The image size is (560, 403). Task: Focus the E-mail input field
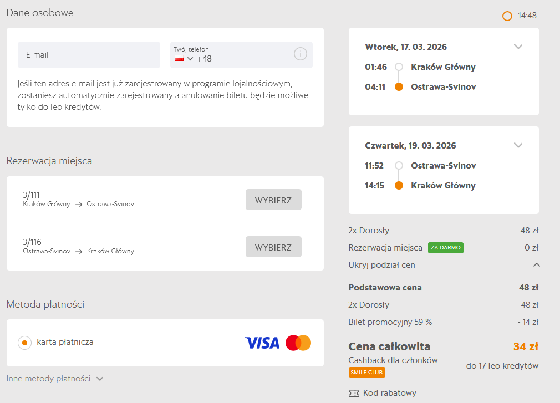click(89, 55)
